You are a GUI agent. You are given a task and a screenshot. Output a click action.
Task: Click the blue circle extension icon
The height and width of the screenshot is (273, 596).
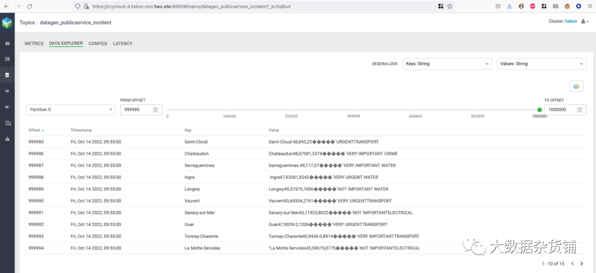click(x=578, y=6)
